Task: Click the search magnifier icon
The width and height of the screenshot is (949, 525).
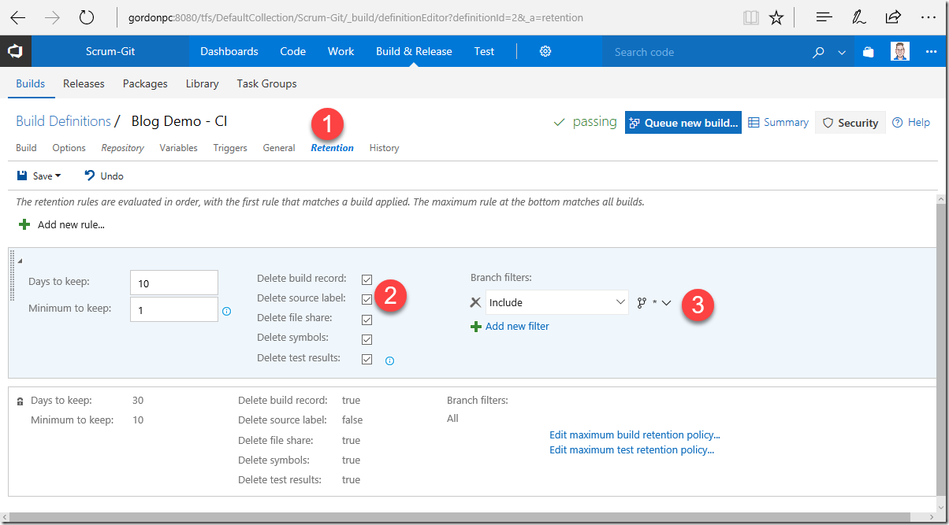Action: click(818, 52)
